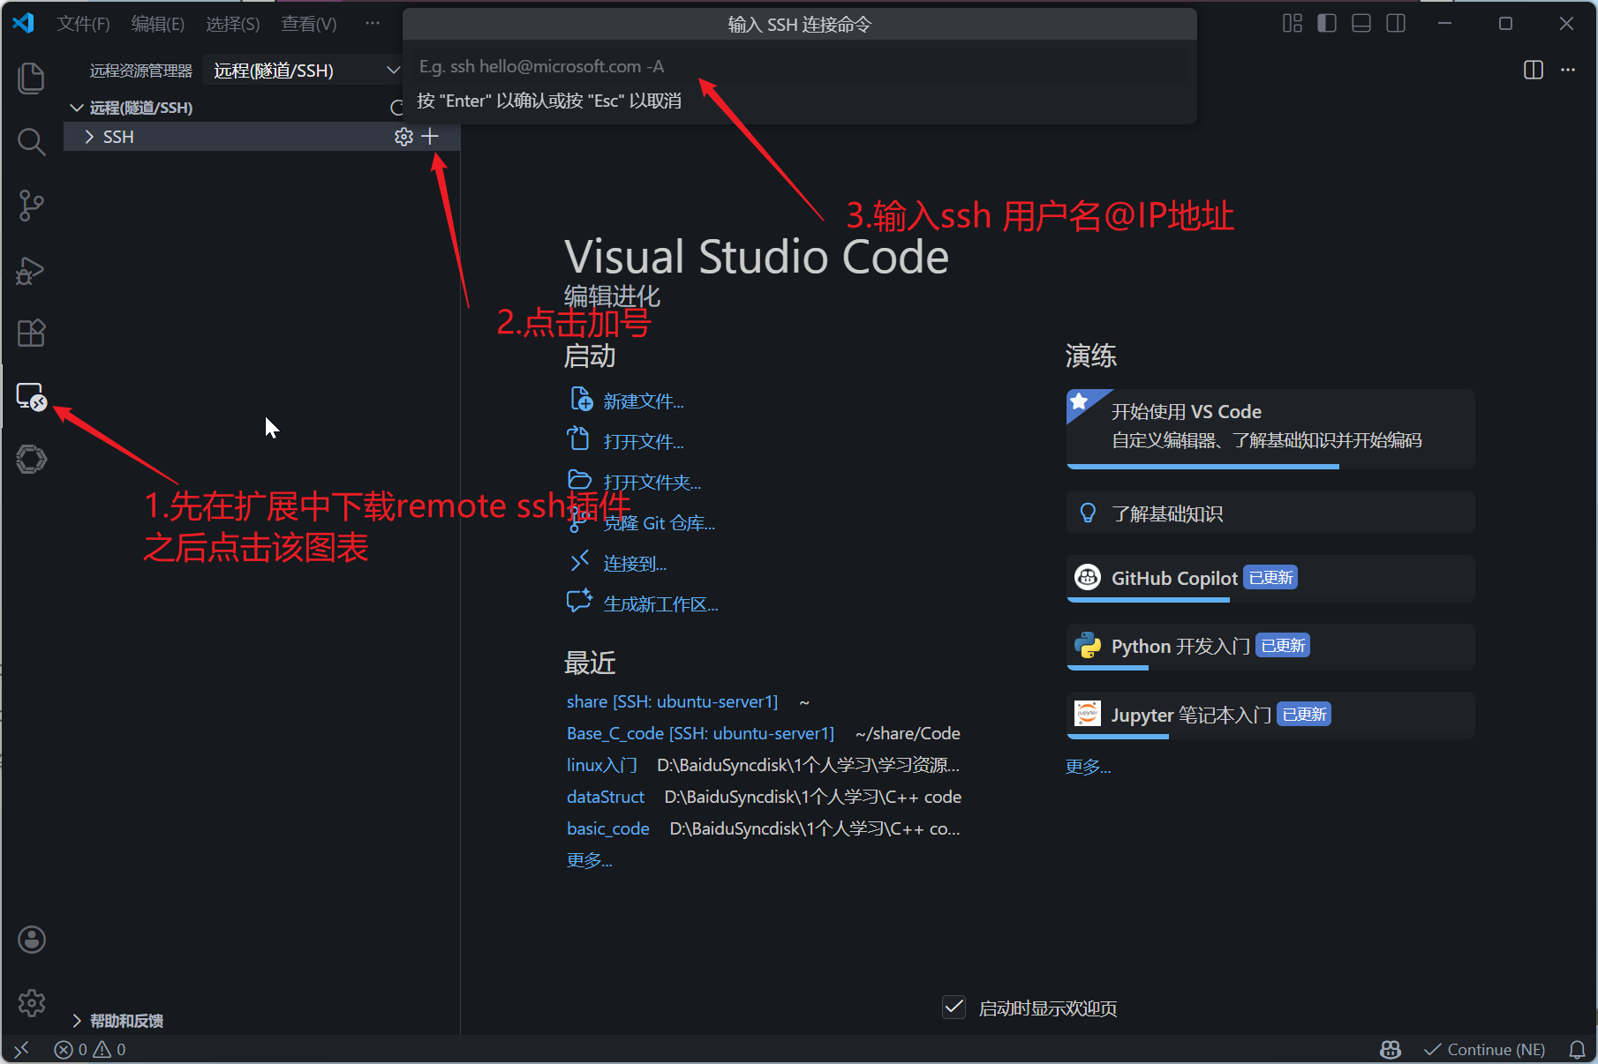The width and height of the screenshot is (1598, 1064).
Task: Click the 打开文件... link
Action: pyautogui.click(x=644, y=442)
